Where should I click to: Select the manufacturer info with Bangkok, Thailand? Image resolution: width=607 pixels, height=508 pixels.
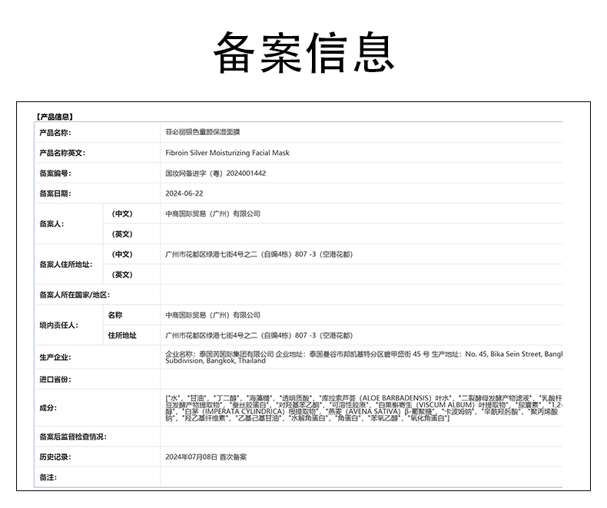363,358
